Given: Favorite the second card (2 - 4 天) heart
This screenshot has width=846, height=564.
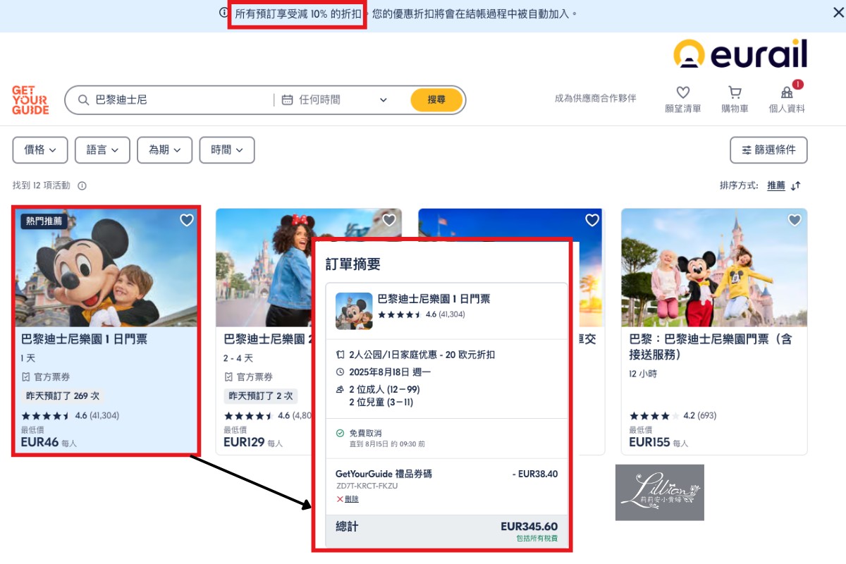Looking at the screenshot, I should coord(389,221).
